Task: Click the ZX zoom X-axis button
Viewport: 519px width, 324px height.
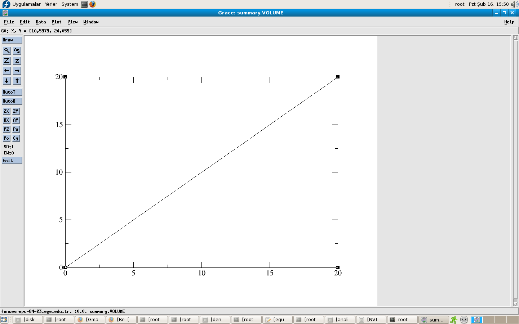Action: coord(6,111)
